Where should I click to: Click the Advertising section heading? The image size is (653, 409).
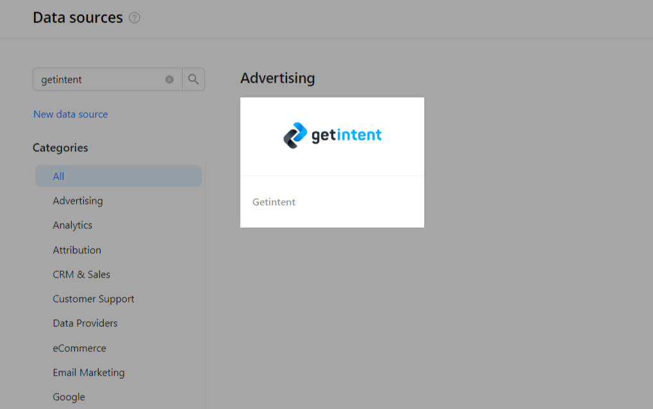coord(277,78)
